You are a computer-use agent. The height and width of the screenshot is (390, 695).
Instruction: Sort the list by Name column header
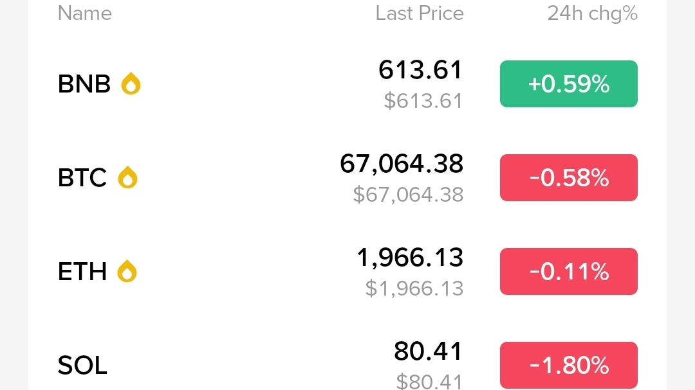click(84, 13)
